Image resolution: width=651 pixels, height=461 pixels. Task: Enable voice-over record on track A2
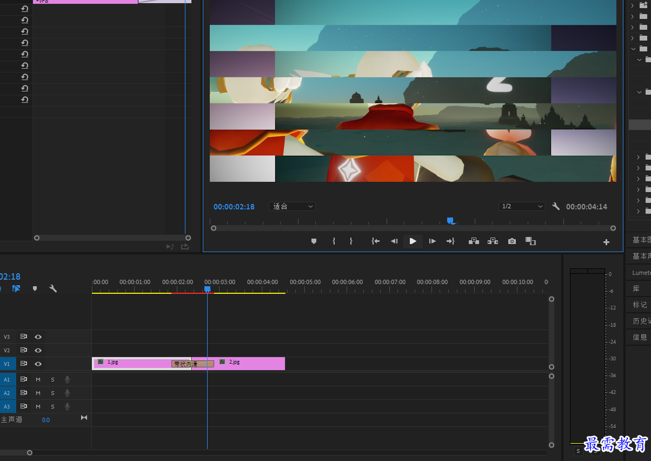(67, 393)
